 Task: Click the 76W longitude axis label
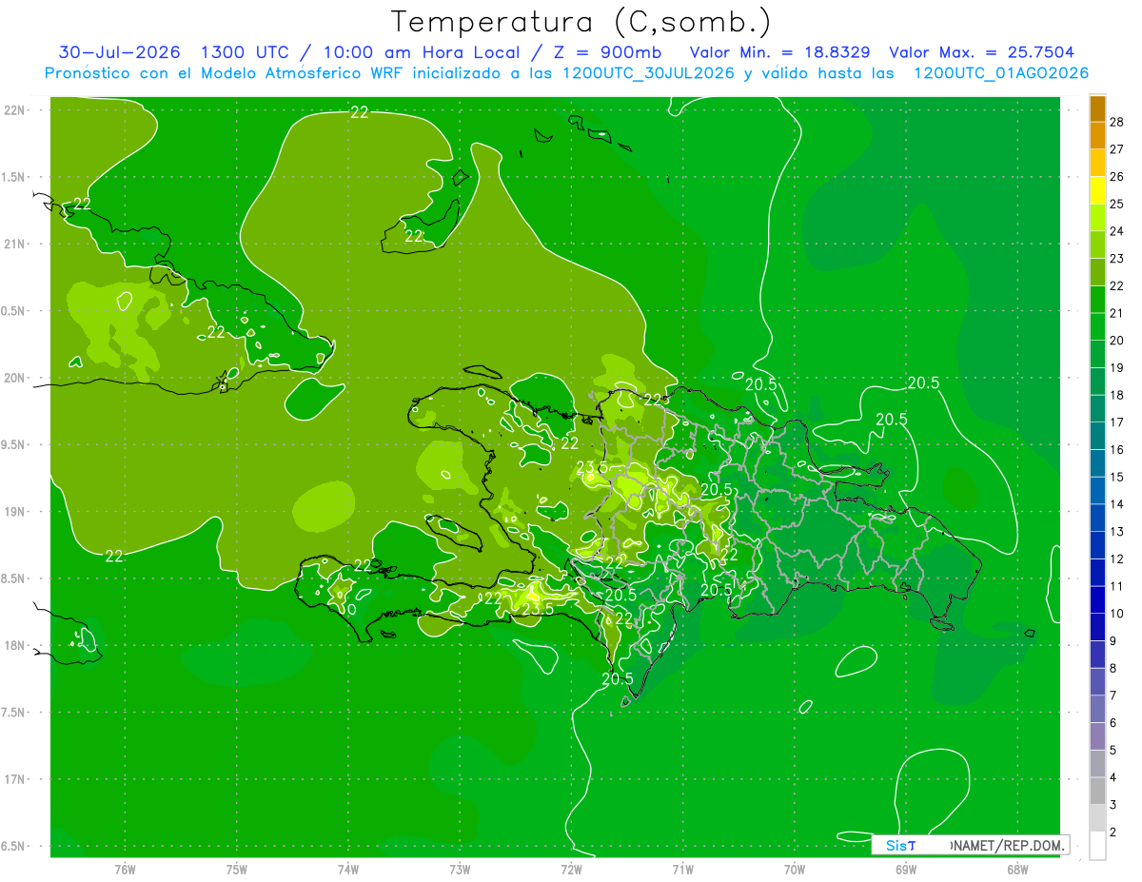125,870
